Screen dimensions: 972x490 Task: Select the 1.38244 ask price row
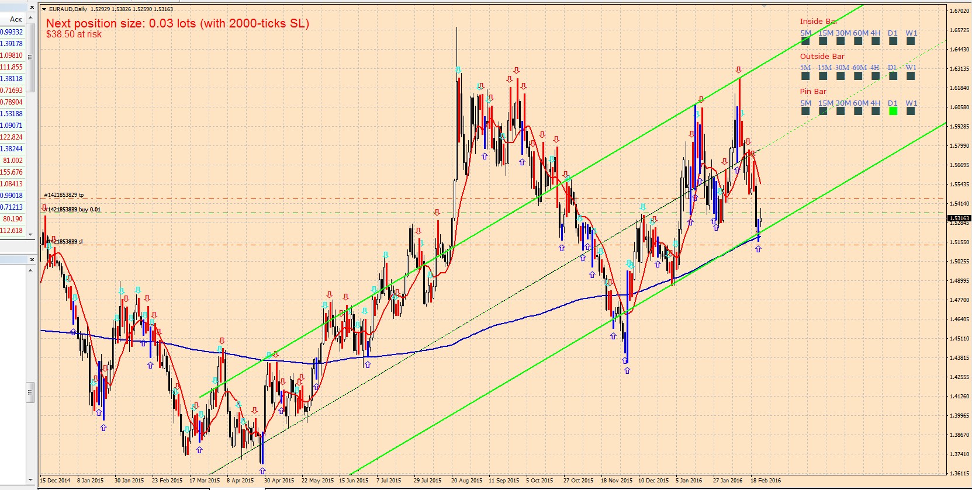tap(13, 149)
